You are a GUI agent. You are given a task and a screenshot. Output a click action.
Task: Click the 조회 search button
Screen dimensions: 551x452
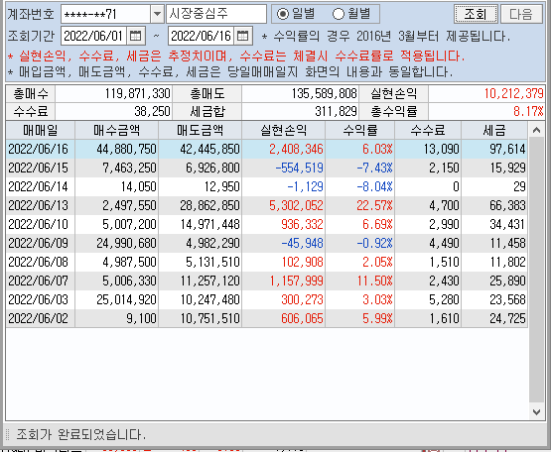click(476, 14)
